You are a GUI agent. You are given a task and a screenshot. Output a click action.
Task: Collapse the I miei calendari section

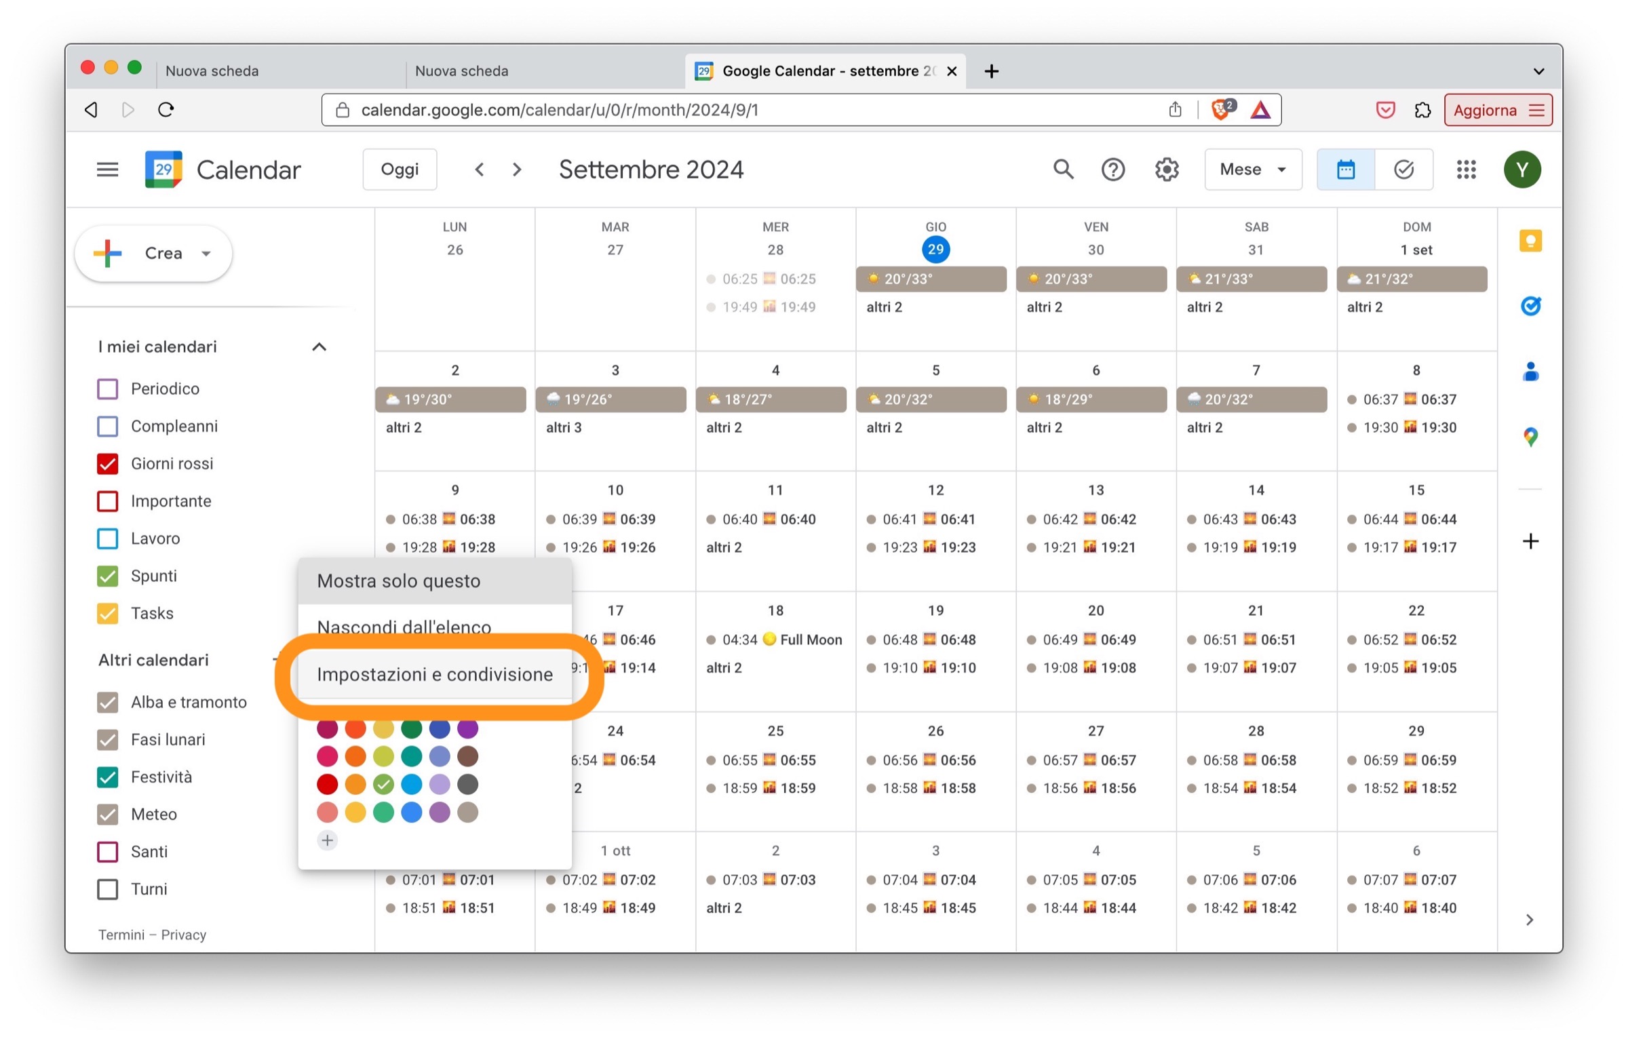click(x=319, y=347)
